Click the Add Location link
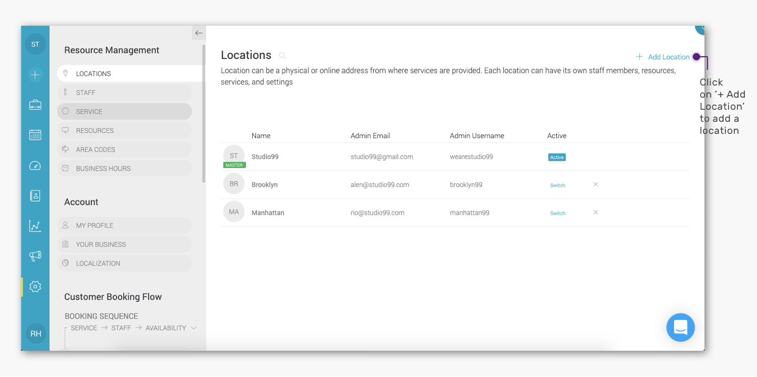 (x=662, y=57)
